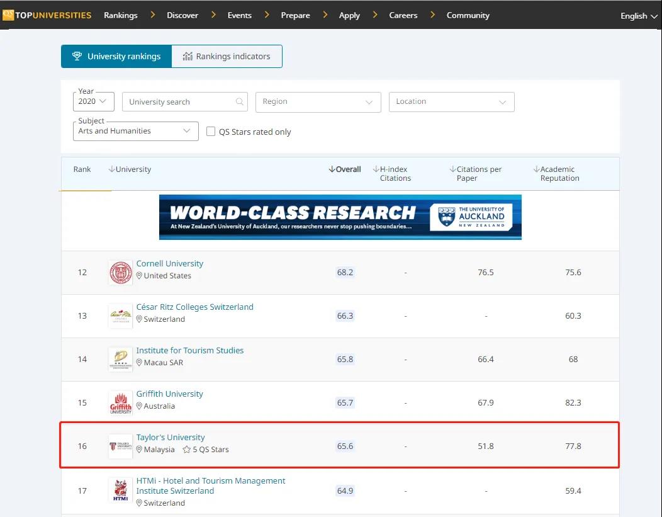
Task: Open the Subject Arts and Humanities dropdown
Action: (135, 132)
